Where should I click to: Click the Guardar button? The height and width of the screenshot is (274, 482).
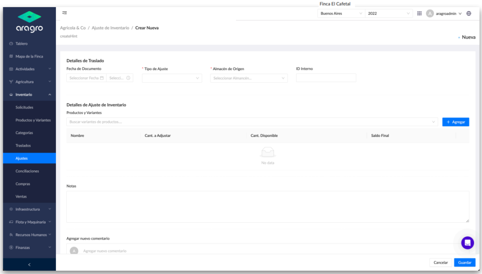(465, 263)
